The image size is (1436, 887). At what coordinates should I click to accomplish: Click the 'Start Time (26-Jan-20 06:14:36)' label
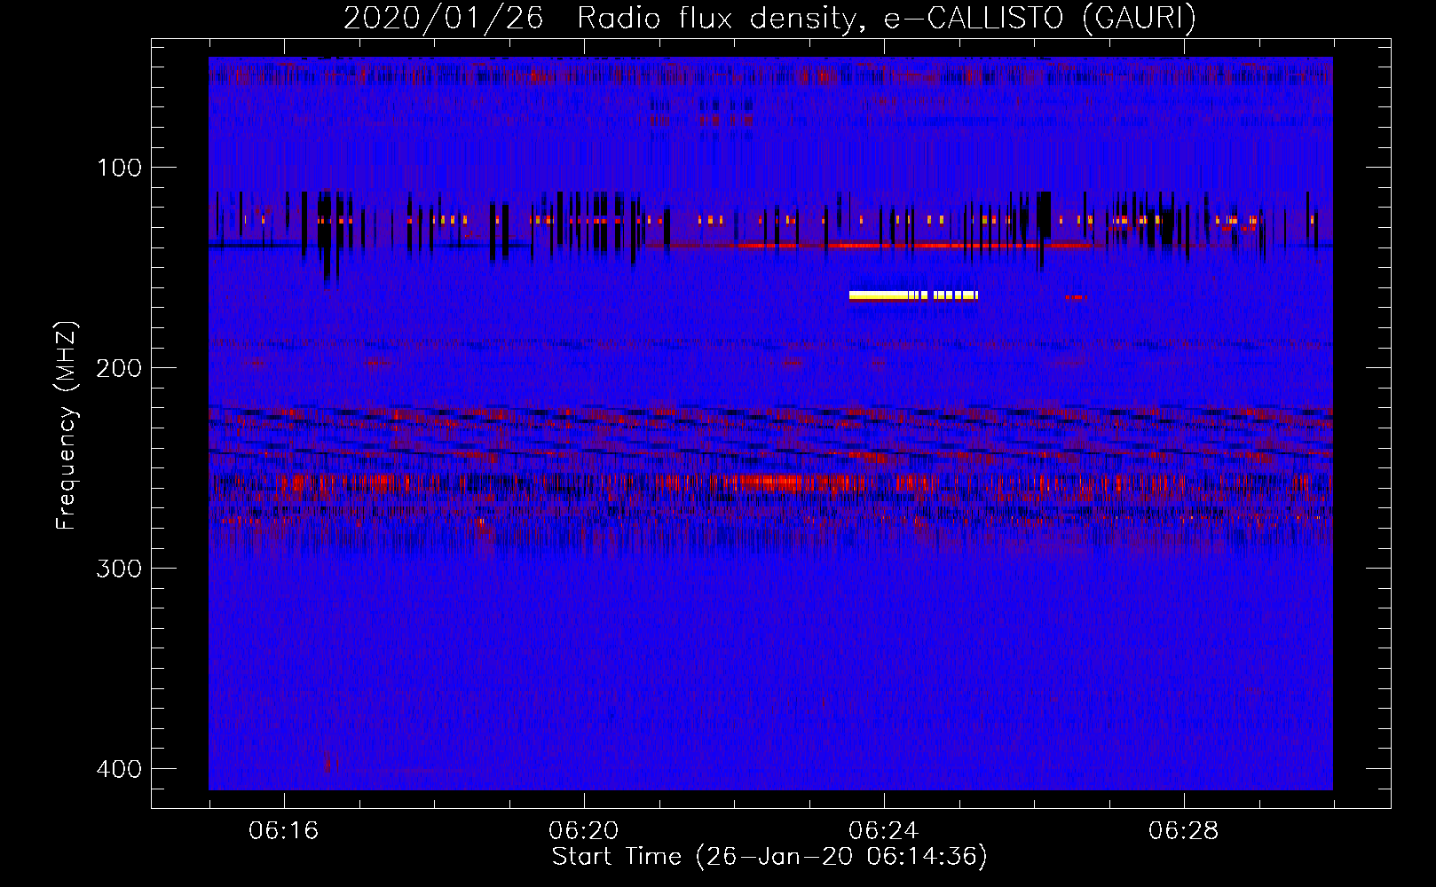[x=769, y=857]
